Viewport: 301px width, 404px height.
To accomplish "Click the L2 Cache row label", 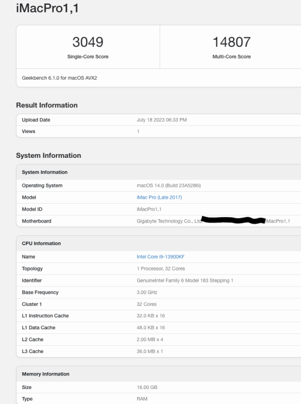I will 33,339.
